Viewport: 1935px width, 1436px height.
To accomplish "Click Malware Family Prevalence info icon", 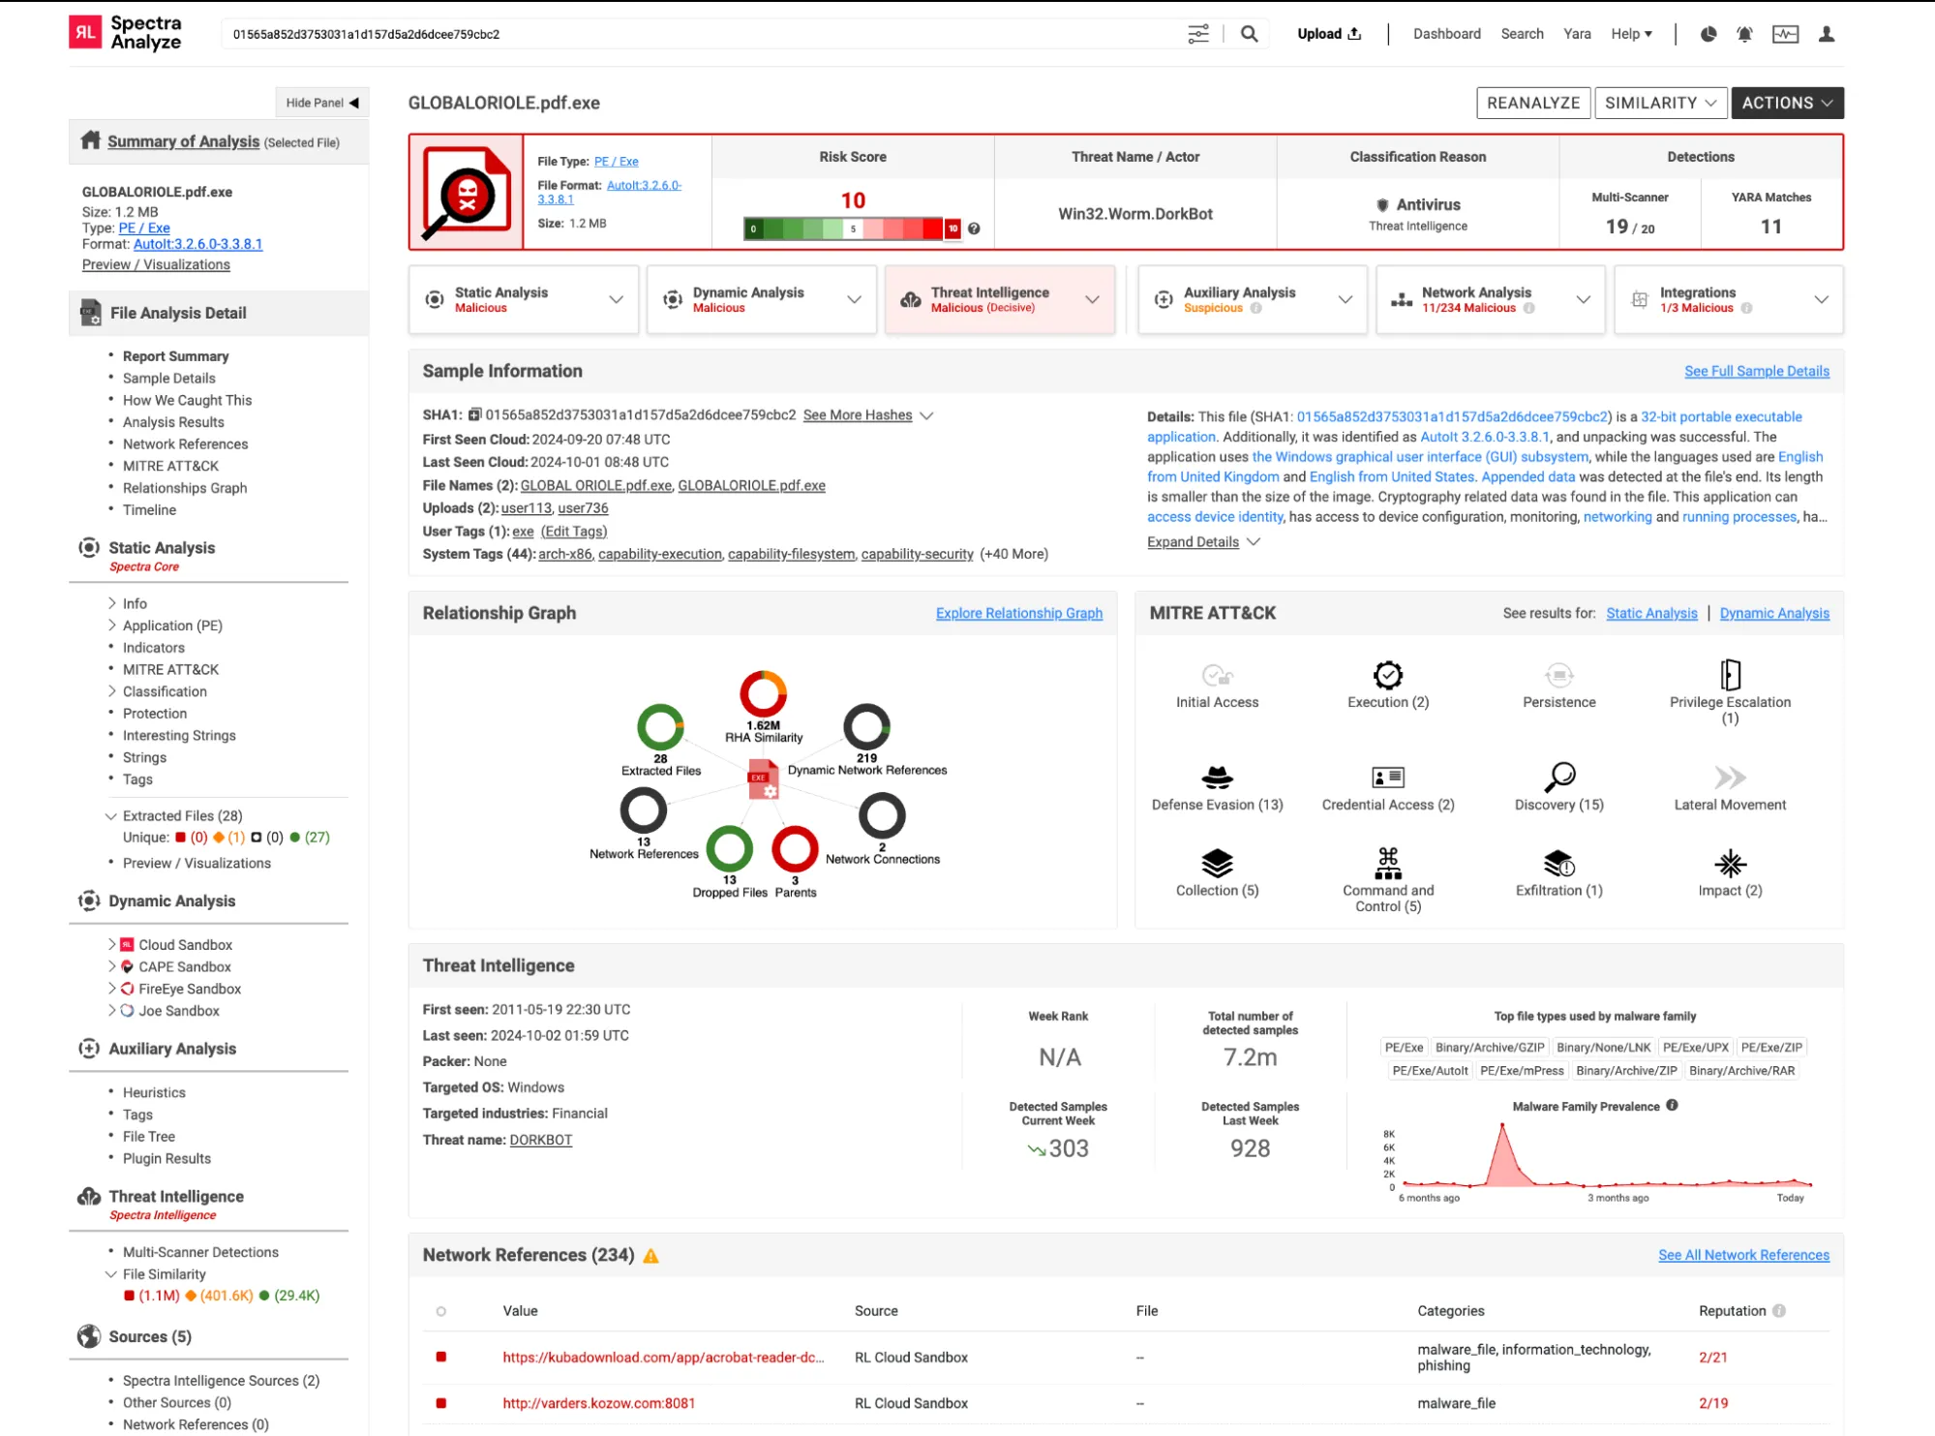I will [1672, 1105].
